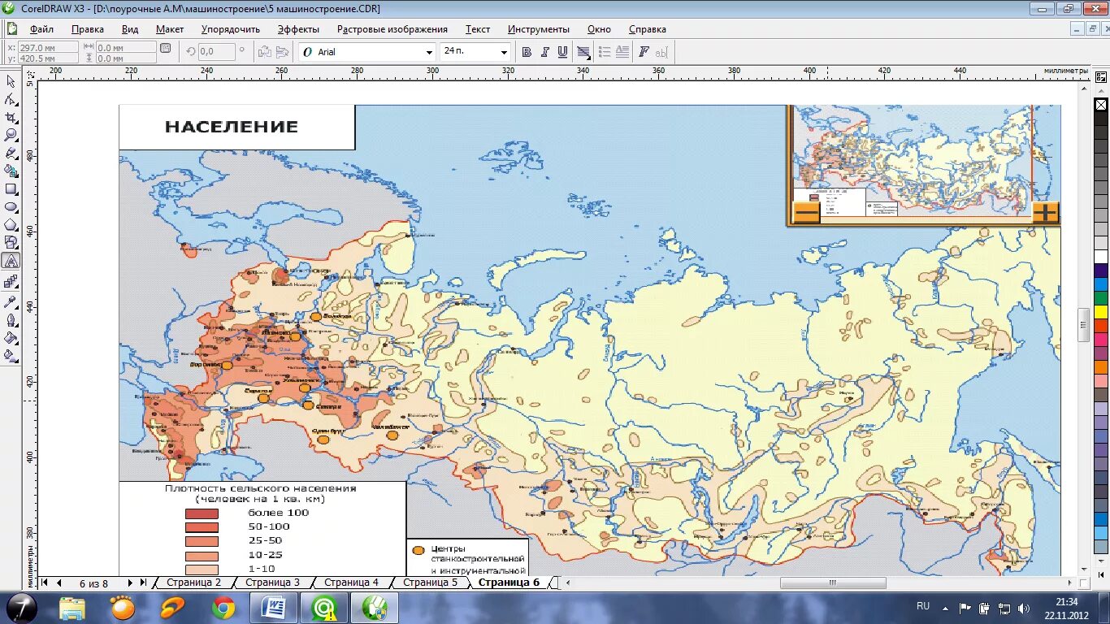1110x624 pixels.
Task: Select the Text tool
Action: [x=11, y=261]
